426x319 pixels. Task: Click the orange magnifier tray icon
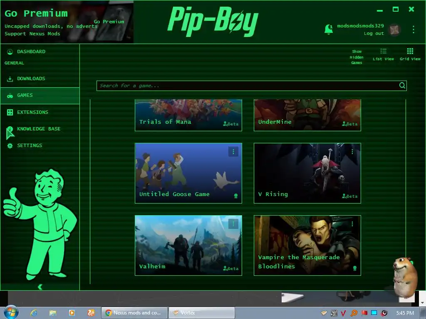click(x=354, y=313)
